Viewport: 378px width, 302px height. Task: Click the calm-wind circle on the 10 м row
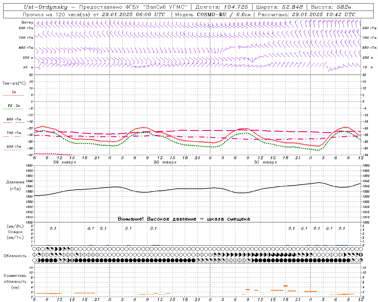(327, 67)
